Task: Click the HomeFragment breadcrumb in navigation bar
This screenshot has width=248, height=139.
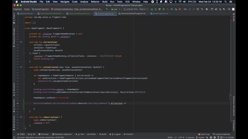Action: click(40, 9)
